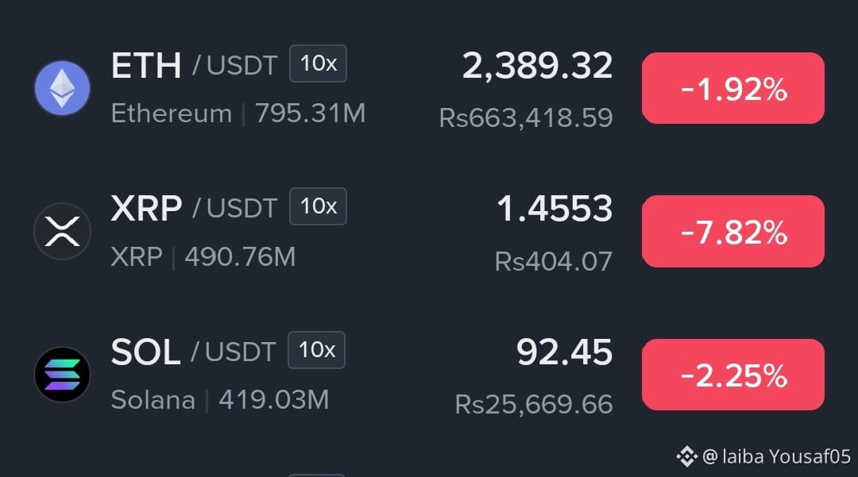Open the XRP / USDT trading pair
The height and width of the screenshot is (477, 858).
pyautogui.click(x=195, y=208)
